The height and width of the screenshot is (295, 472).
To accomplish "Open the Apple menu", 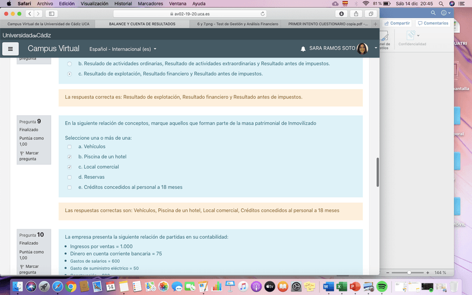I will tap(9, 3).
